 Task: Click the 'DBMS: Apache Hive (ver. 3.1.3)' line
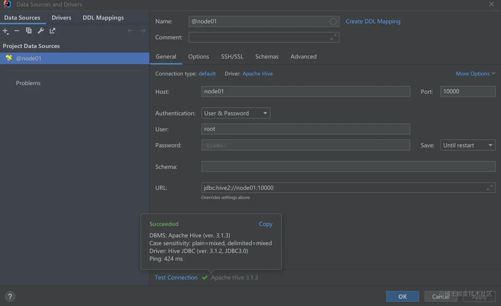(x=190, y=235)
